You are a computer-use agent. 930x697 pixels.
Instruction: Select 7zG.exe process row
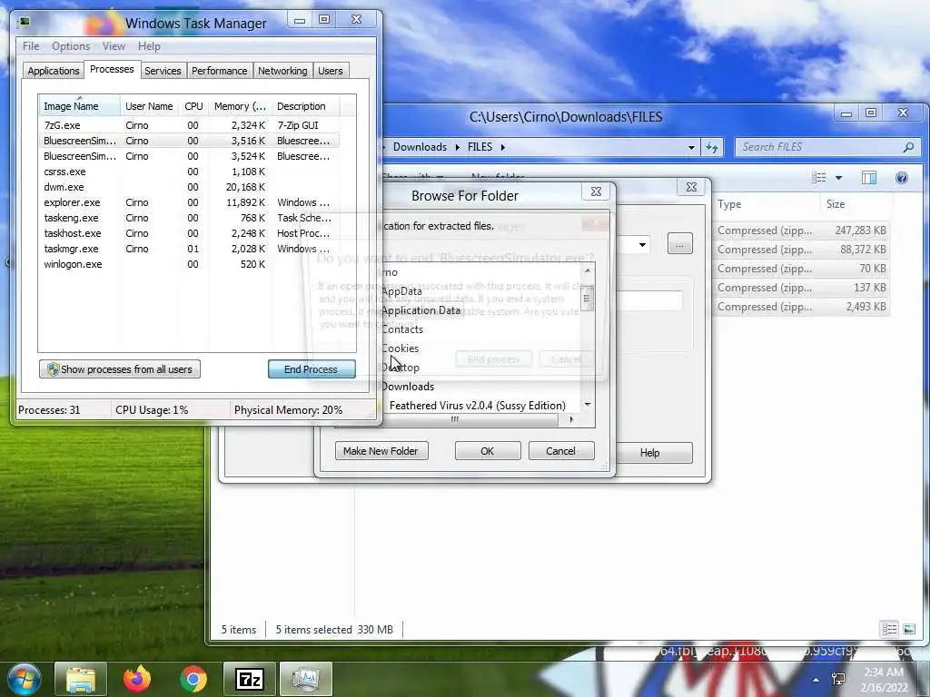pyautogui.click(x=190, y=125)
